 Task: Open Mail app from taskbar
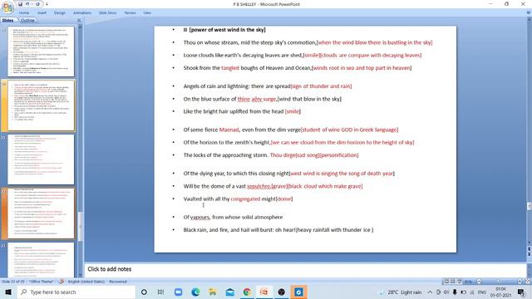[x=229, y=292]
